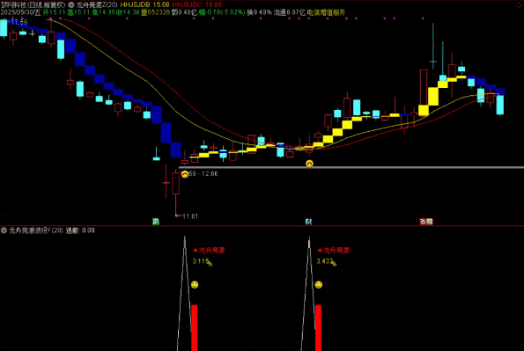Click the stock name 梦网科技 in the header
This screenshot has width=524, height=351.
click(13, 4)
